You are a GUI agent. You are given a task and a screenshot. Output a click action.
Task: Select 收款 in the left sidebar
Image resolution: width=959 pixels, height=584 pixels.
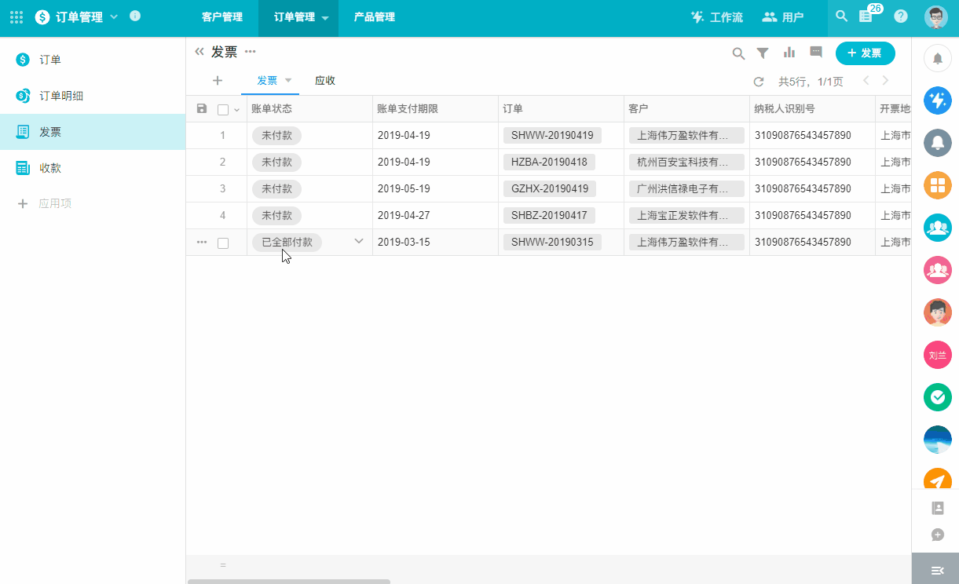click(x=50, y=168)
